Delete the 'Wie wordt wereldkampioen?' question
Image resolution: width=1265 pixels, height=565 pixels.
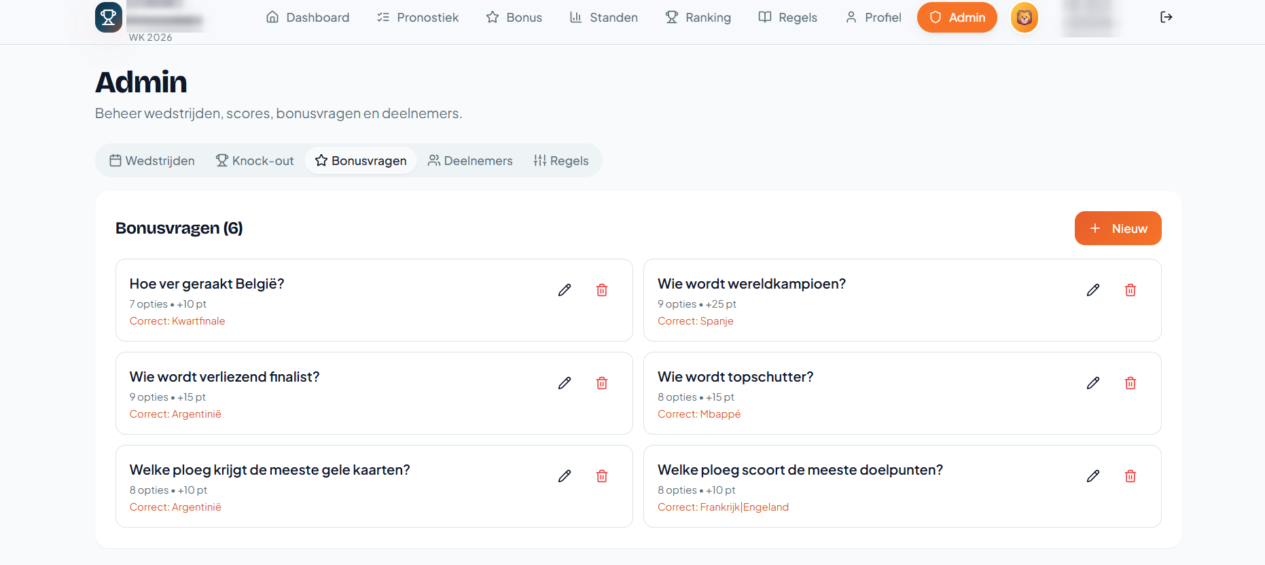[1130, 290]
